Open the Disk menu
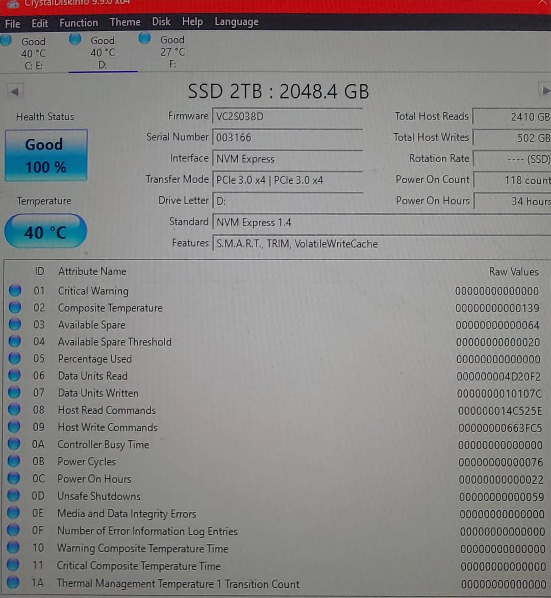Viewport: 551px width, 598px height. (161, 22)
